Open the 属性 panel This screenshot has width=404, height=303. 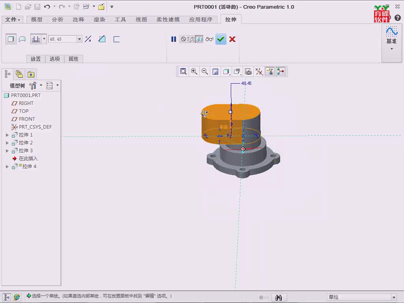tap(73, 59)
